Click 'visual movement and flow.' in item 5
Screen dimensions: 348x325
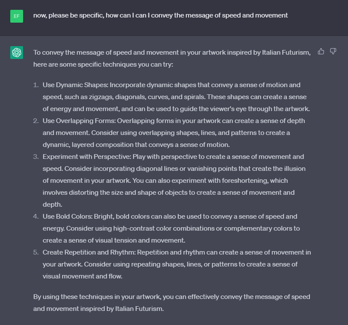tap(83, 276)
